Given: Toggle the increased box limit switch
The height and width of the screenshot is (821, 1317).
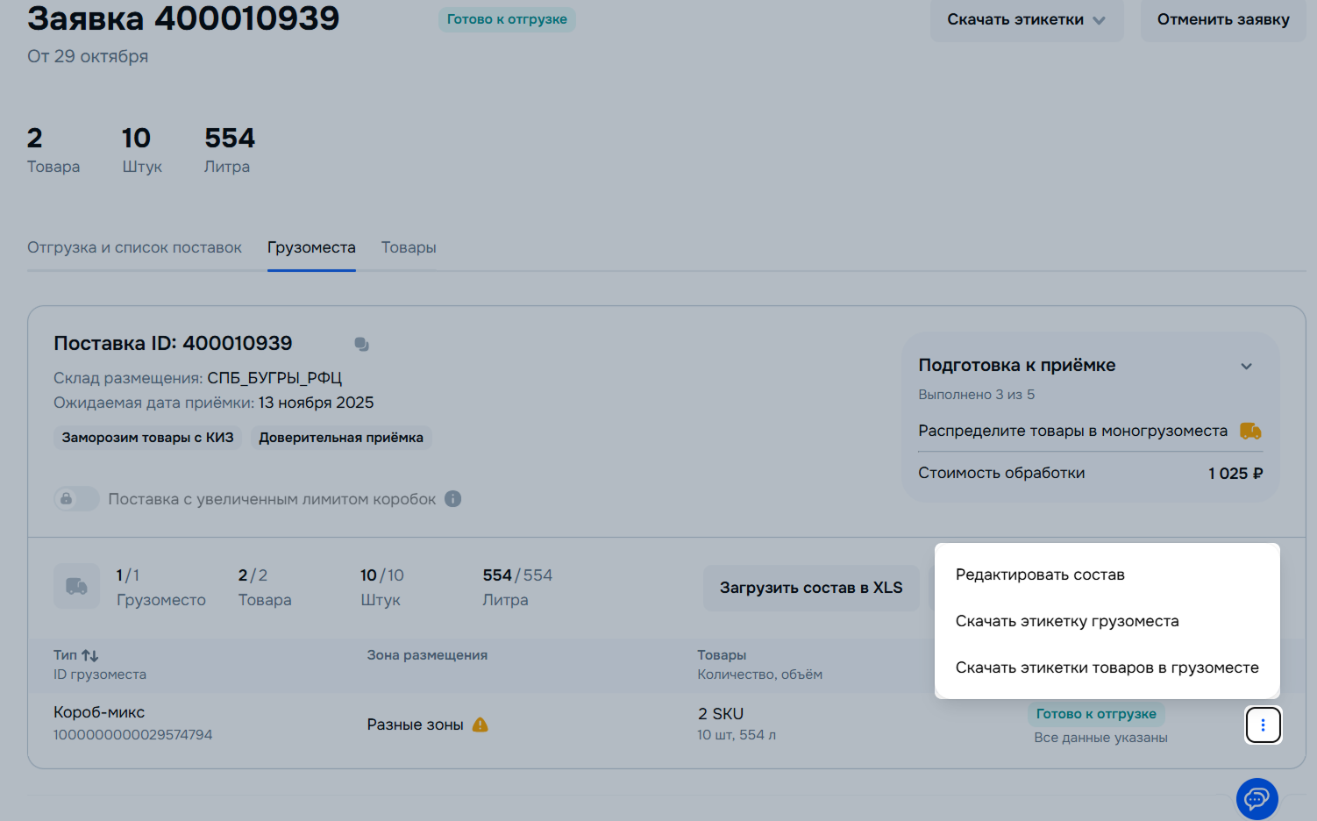Looking at the screenshot, I should 76,499.
